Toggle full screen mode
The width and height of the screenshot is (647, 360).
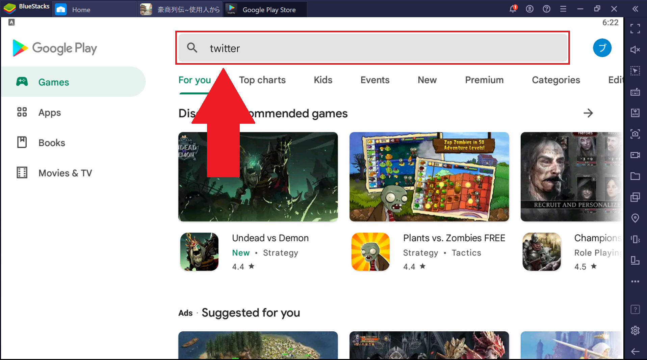click(635, 29)
